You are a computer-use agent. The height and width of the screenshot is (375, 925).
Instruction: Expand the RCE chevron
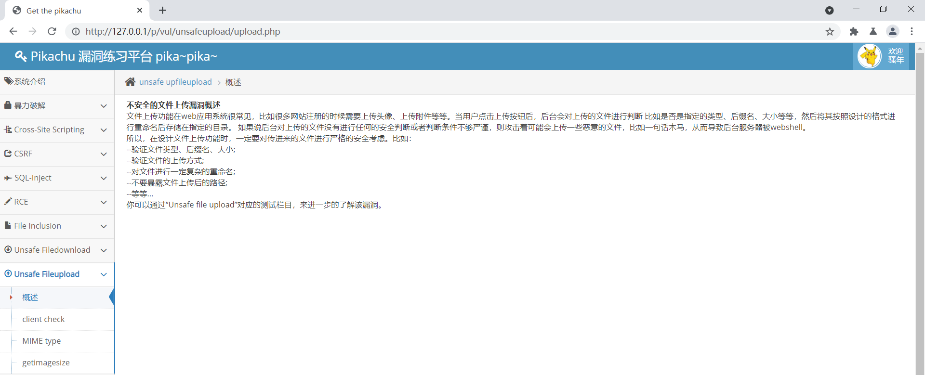tap(104, 202)
